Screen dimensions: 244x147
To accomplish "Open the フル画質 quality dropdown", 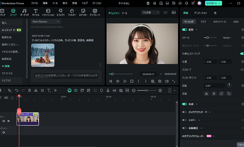I will click(x=150, y=13).
